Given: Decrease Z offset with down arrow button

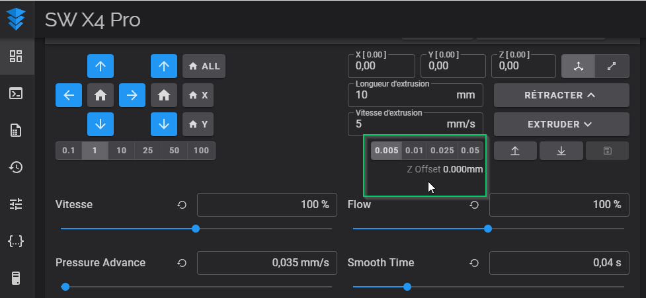Looking at the screenshot, I should tap(561, 151).
